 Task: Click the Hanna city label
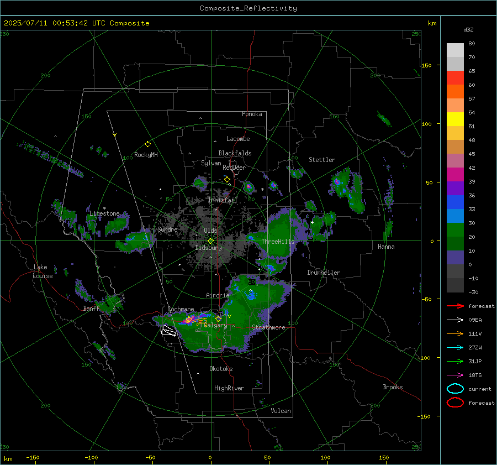(x=386, y=247)
